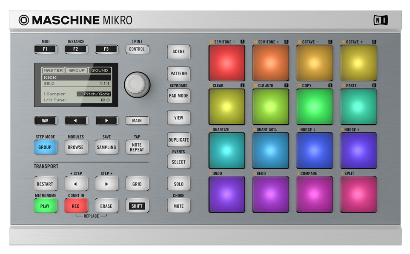Tap pad 9 Clear
Screen dimensions: 410x254
click(227, 107)
